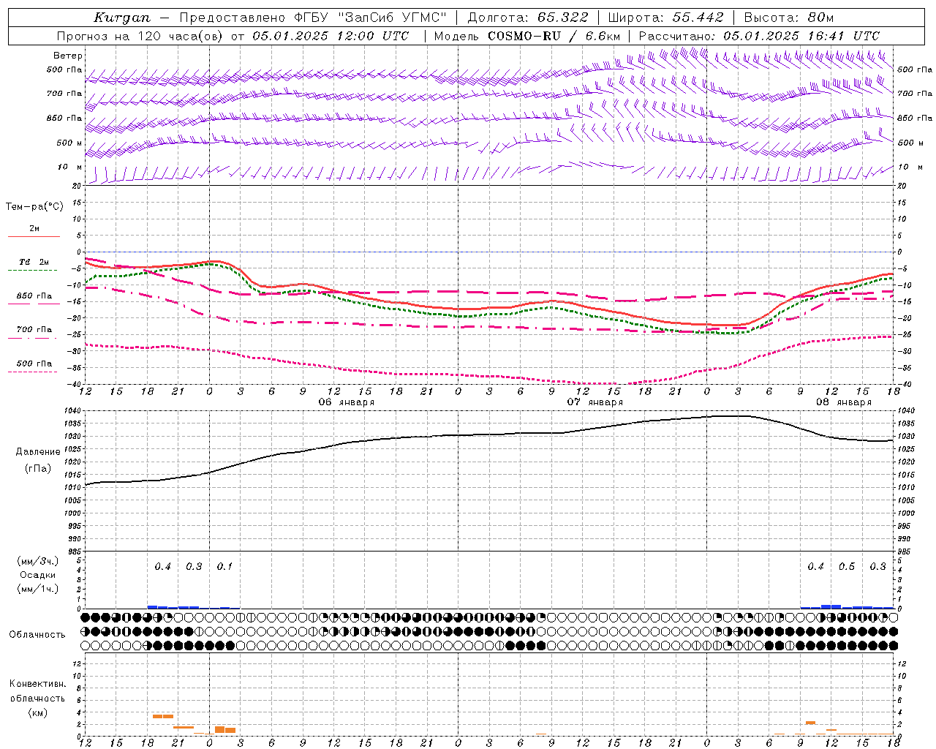Click the "Давление" pressure panel label
Image resolution: width=936 pixels, height=749 pixels.
(x=38, y=452)
